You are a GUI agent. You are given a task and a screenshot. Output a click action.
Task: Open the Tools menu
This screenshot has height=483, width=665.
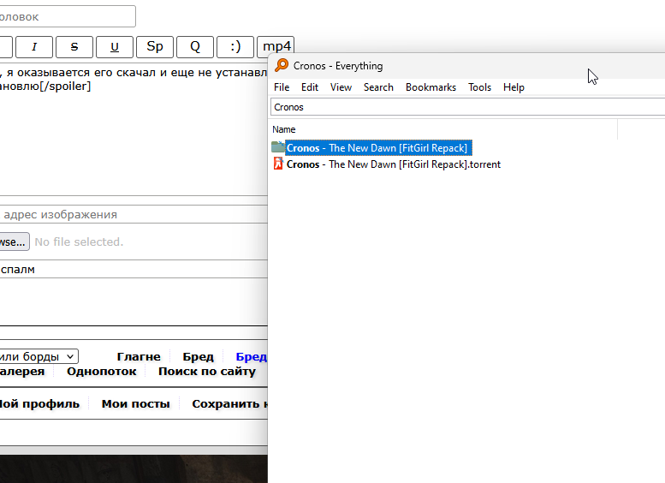(479, 87)
